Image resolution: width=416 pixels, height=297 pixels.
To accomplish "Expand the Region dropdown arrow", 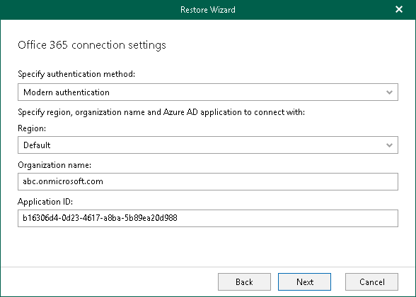I will [x=389, y=145].
